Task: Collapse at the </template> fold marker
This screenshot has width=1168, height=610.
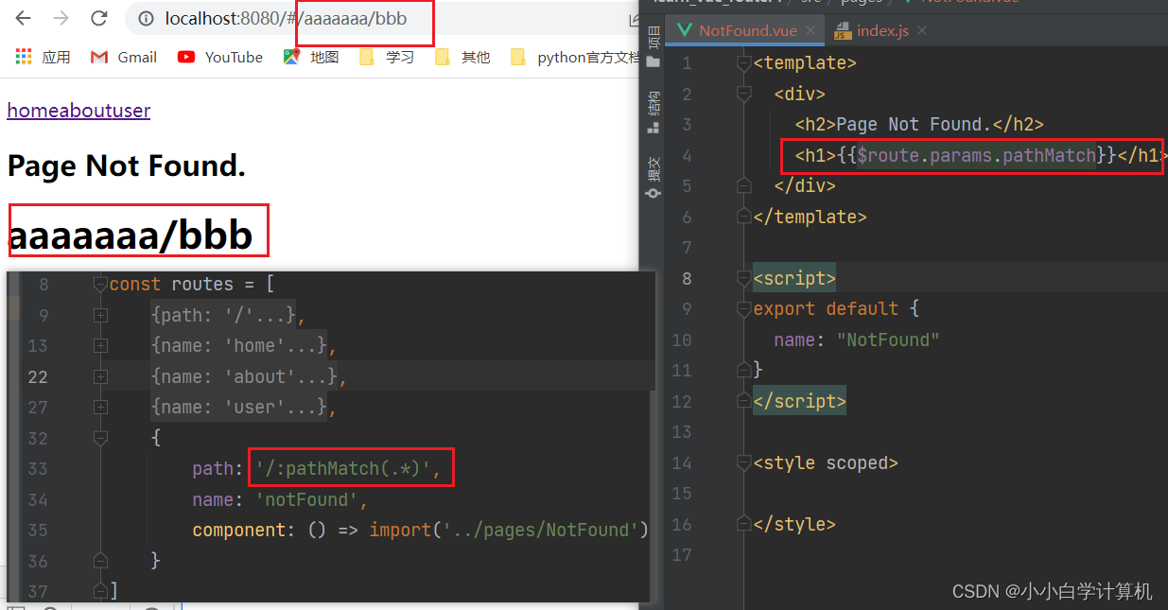Action: tap(744, 217)
